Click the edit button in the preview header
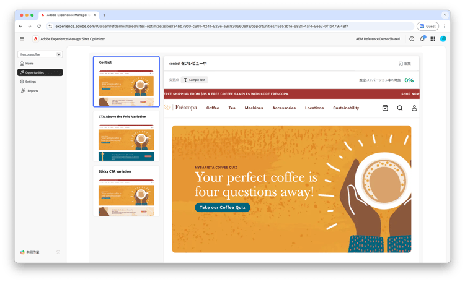Viewport: 465px width, 282px height. tap(404, 64)
